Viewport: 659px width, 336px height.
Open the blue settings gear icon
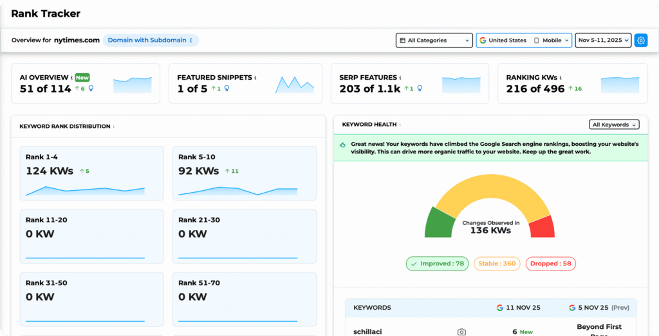point(641,40)
